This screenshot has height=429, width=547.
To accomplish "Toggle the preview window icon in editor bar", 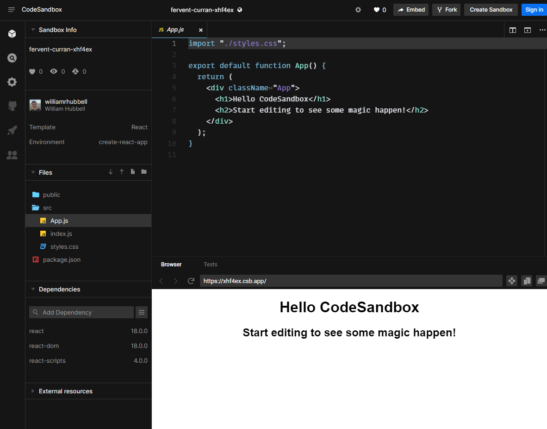I will coord(528,30).
